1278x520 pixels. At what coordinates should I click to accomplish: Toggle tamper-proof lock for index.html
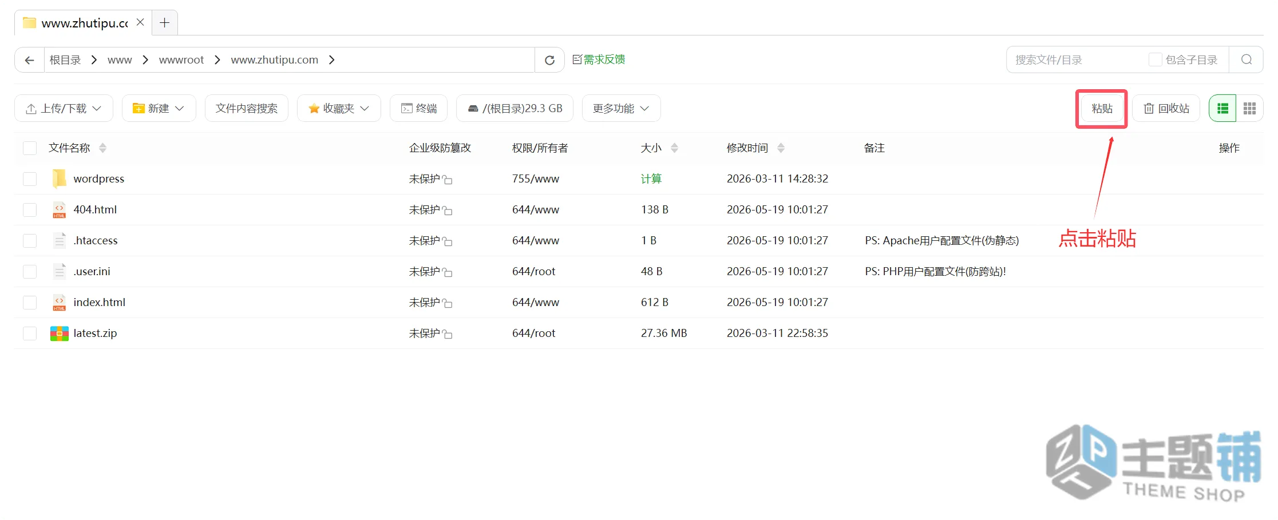pos(448,303)
